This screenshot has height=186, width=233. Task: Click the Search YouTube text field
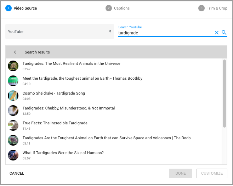coord(165,33)
